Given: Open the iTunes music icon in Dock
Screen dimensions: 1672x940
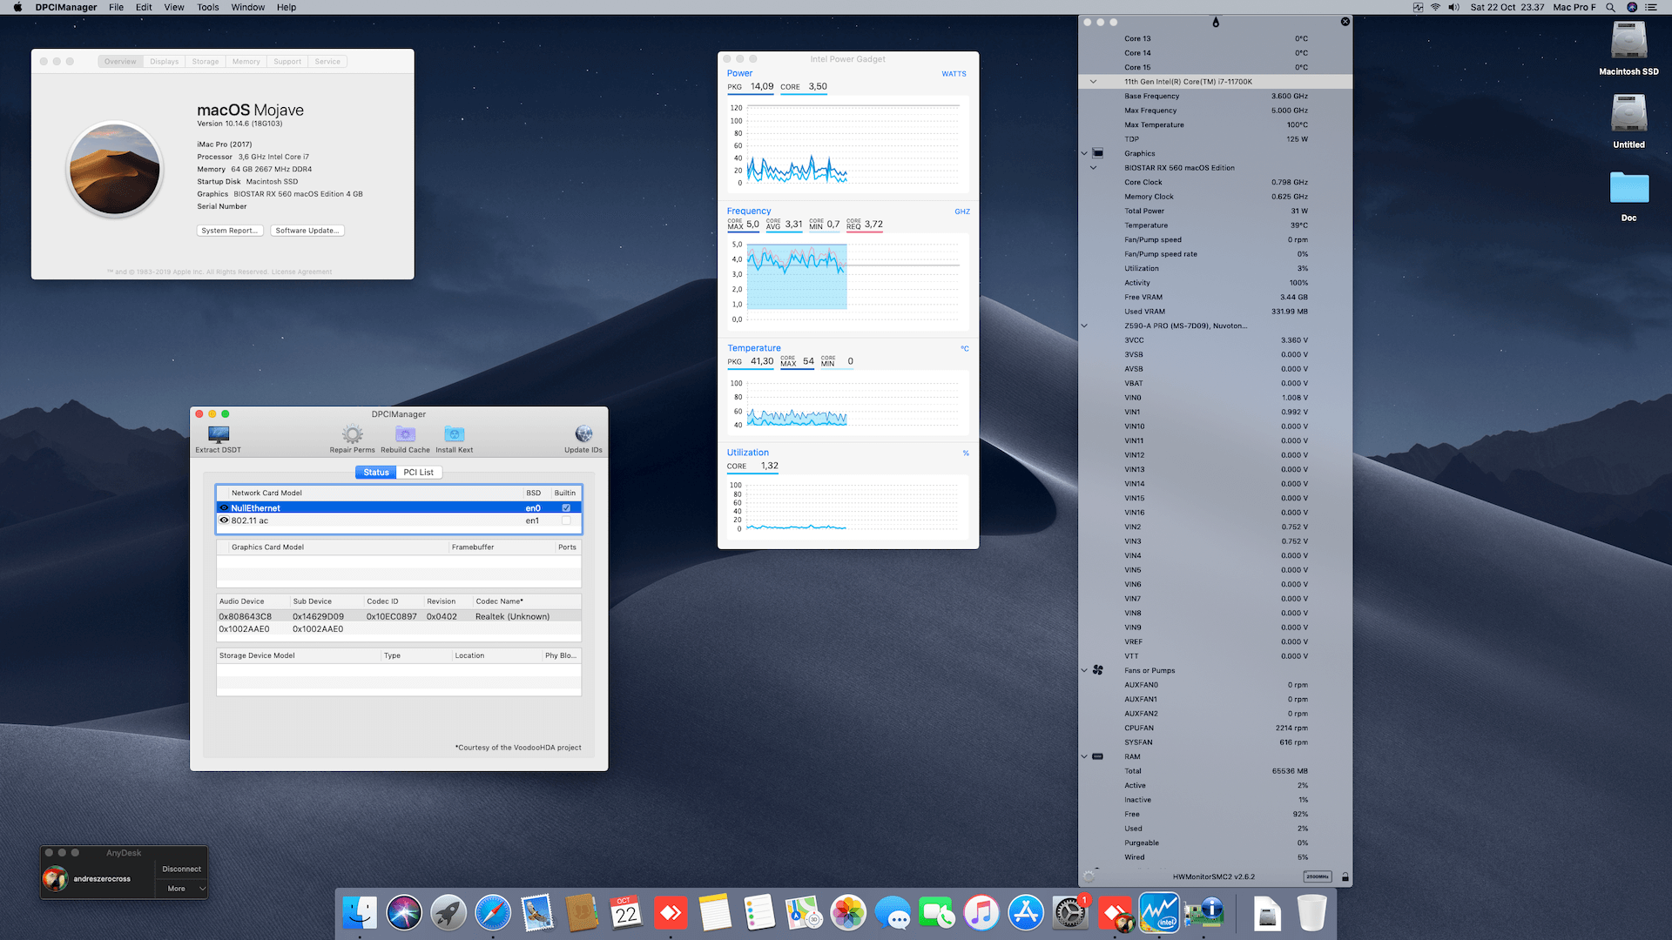Looking at the screenshot, I should (981, 913).
